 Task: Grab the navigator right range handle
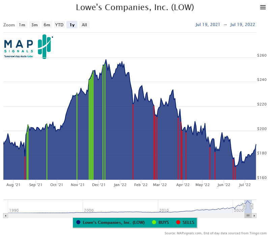251,206
